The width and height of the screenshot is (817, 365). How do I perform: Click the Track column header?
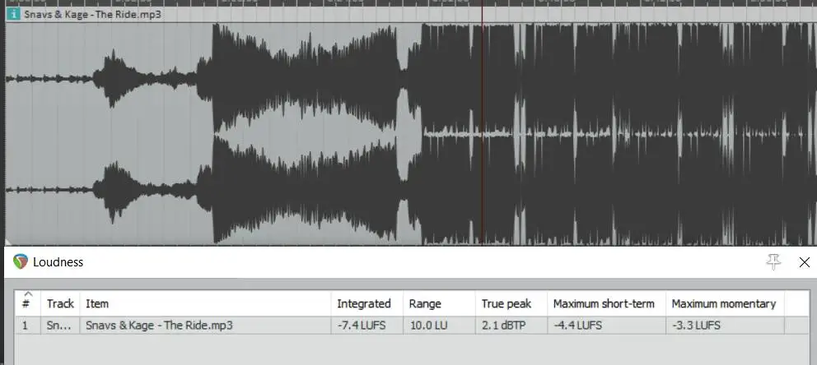click(x=60, y=303)
